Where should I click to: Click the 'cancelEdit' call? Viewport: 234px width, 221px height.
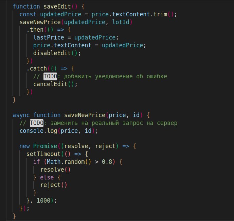click(50, 84)
